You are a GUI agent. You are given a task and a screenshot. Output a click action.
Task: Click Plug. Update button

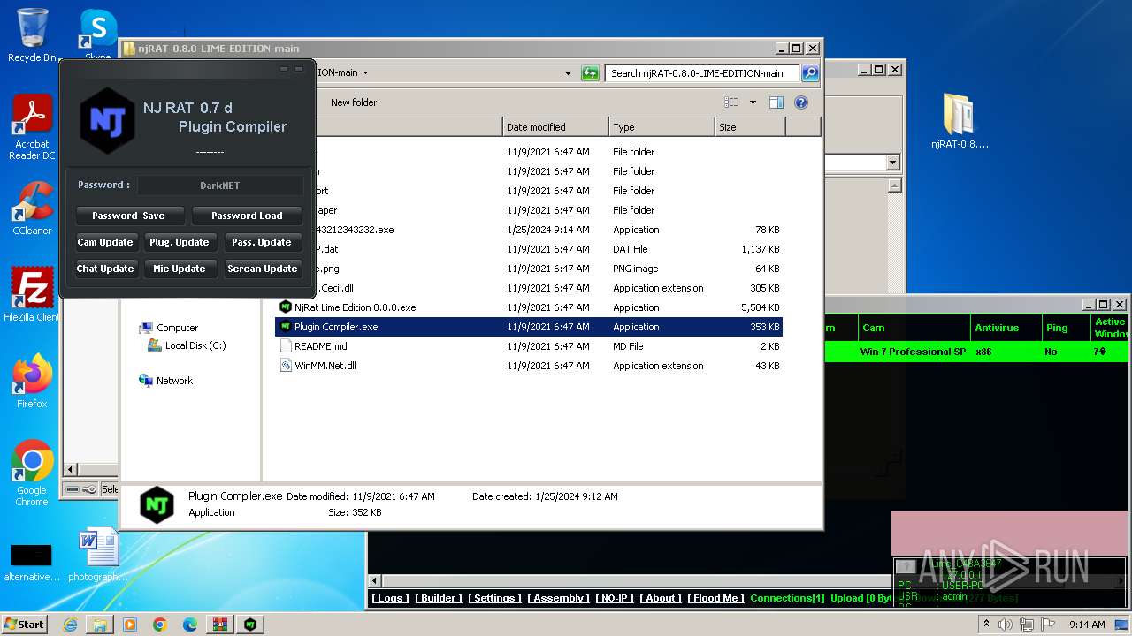[x=180, y=242]
